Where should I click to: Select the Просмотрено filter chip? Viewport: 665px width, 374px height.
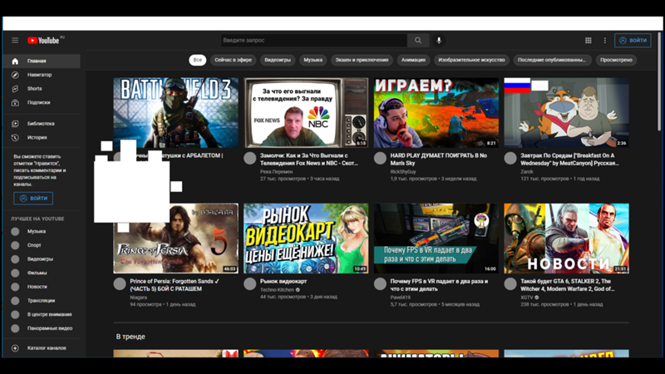click(616, 60)
